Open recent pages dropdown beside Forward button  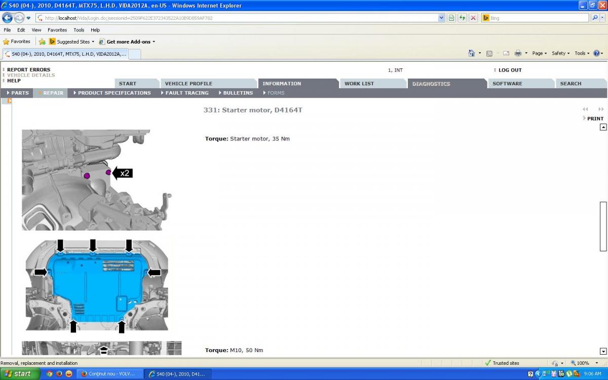(28, 18)
